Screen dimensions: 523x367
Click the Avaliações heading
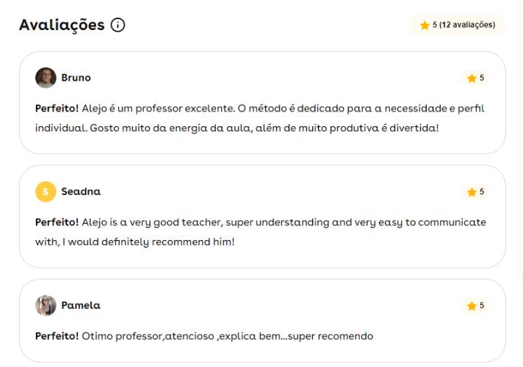point(62,25)
